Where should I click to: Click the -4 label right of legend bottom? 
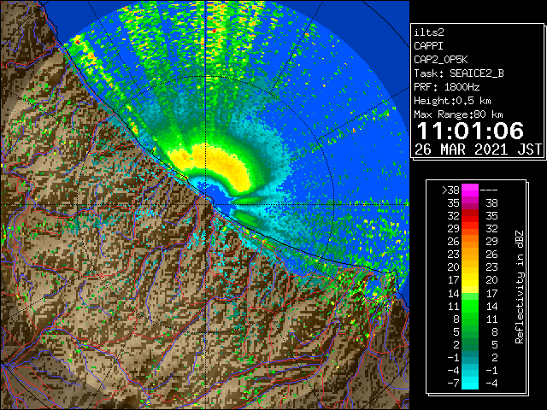pos(491,384)
